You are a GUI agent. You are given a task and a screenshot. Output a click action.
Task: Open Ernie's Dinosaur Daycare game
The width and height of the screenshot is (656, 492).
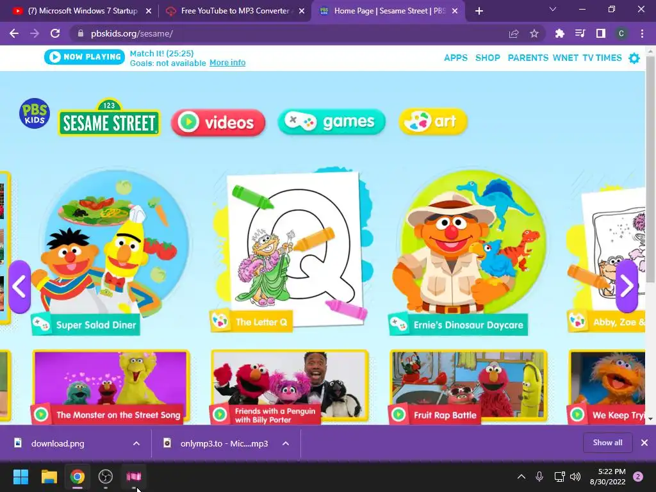(468, 252)
